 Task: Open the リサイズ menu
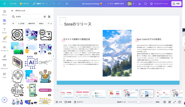[24, 4]
